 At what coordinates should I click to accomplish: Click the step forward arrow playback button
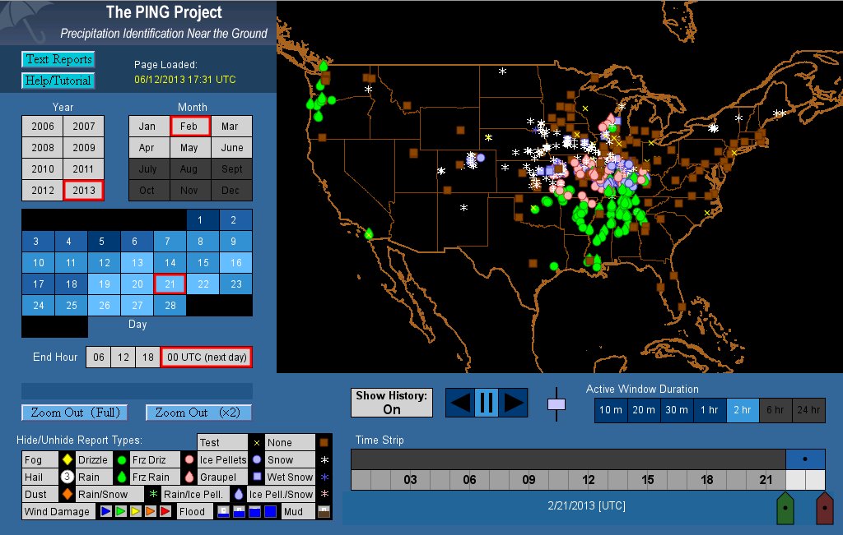(513, 403)
